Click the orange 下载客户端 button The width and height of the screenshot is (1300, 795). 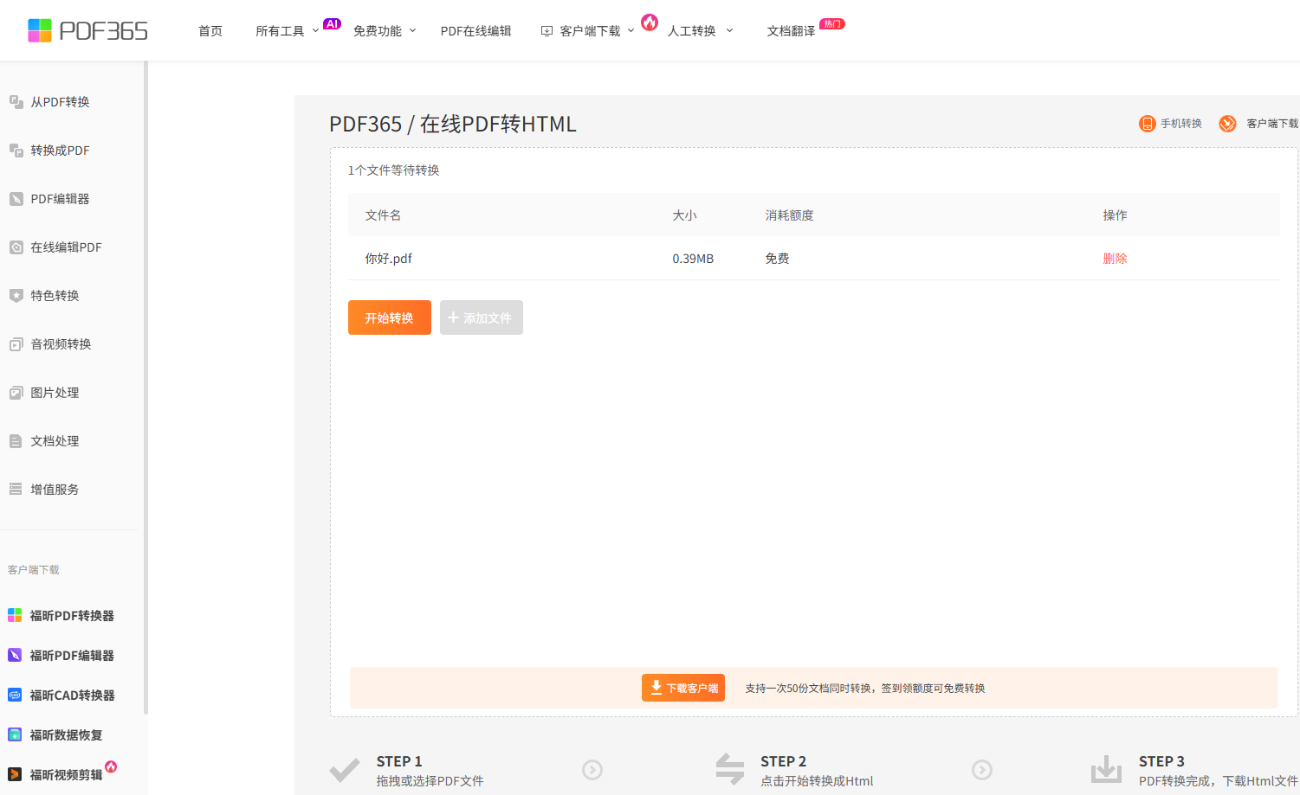click(683, 688)
